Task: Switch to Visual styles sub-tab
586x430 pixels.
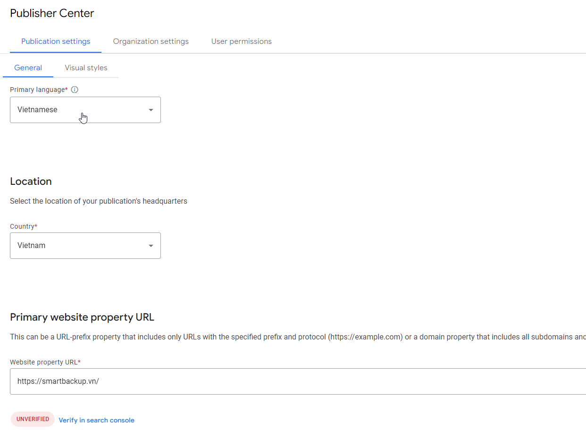Action: click(86, 68)
